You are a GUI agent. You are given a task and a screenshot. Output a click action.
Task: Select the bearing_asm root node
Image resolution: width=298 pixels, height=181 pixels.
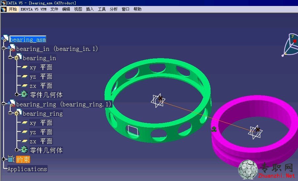(x=28, y=40)
